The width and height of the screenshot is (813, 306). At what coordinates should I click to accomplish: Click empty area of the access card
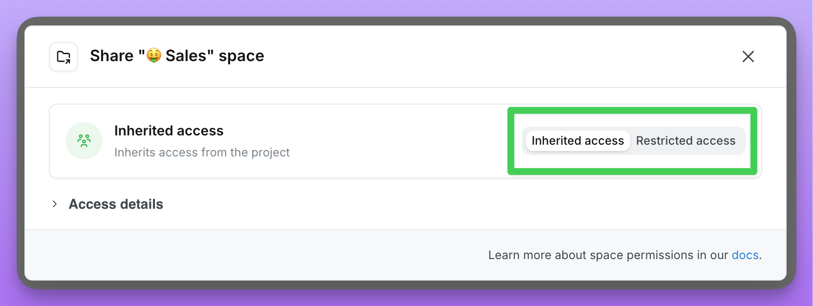391,141
